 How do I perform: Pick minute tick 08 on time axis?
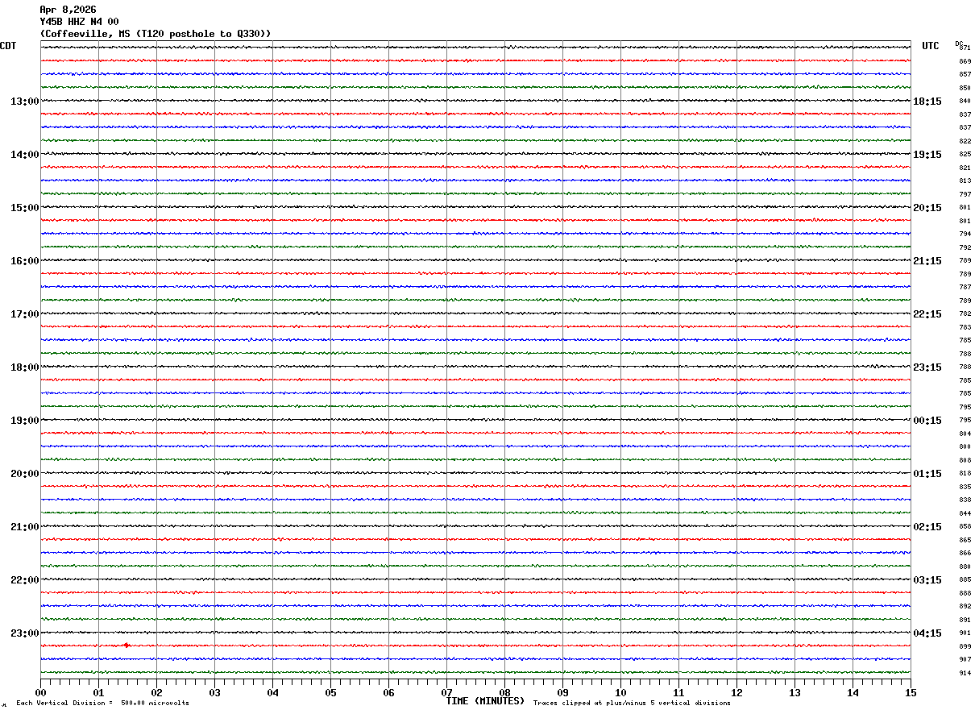504,692
